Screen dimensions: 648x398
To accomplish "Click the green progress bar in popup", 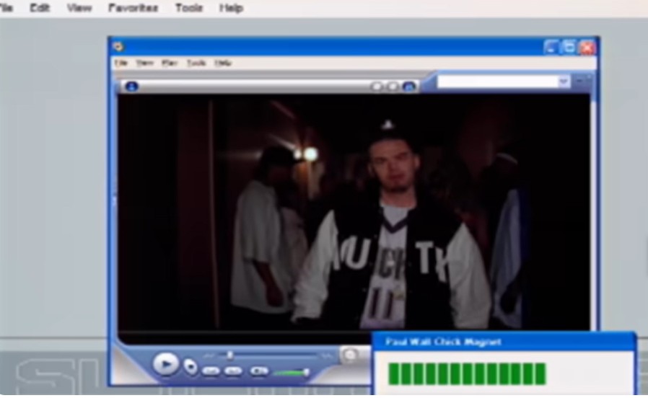I will pos(467,373).
